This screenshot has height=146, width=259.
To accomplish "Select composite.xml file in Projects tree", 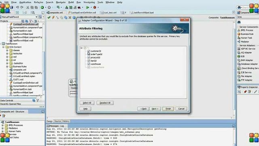I will point(19,70).
